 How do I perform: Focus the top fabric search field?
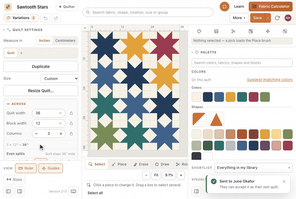tap(148, 12)
